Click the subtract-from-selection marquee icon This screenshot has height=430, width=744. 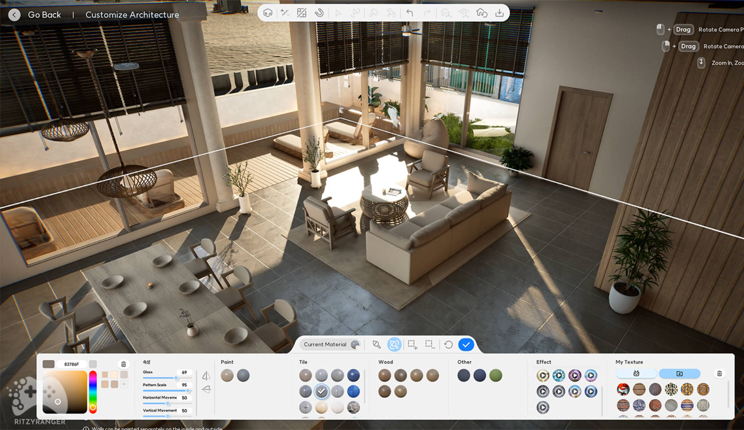point(430,344)
